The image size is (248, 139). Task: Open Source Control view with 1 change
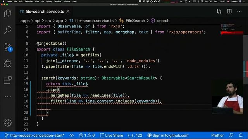point(8,47)
